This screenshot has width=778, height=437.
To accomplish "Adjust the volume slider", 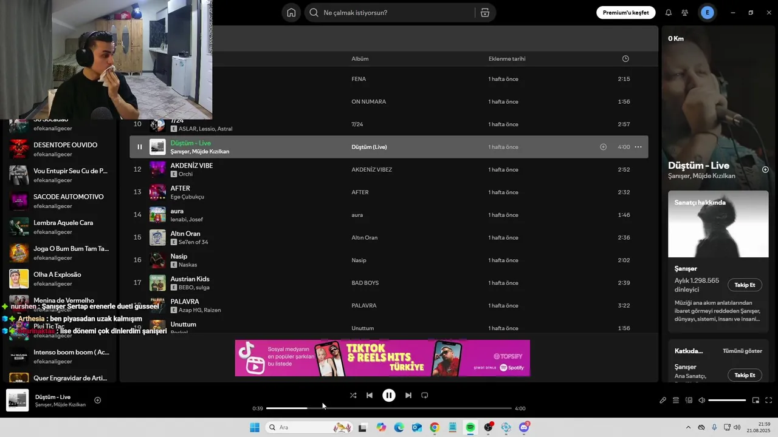I will point(727,400).
